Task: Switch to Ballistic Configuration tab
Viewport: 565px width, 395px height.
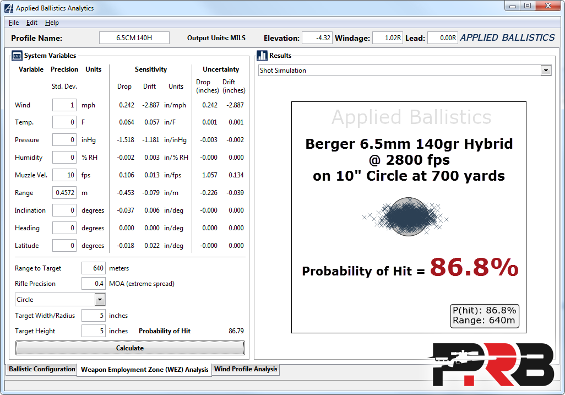Action: pos(42,369)
